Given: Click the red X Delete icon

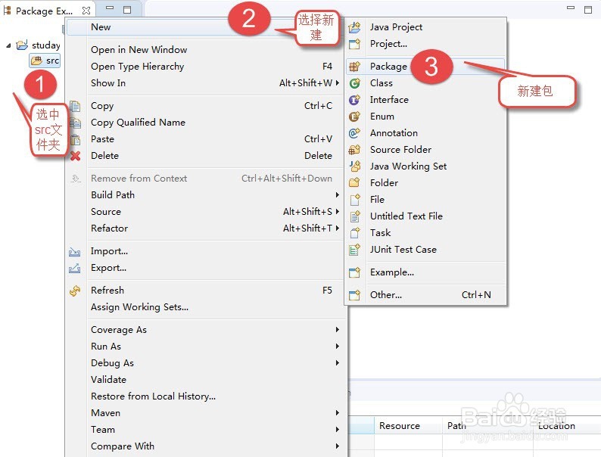Looking at the screenshot, I should 76,156.
